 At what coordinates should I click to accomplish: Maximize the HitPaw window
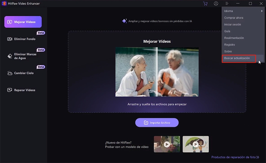(250, 4)
